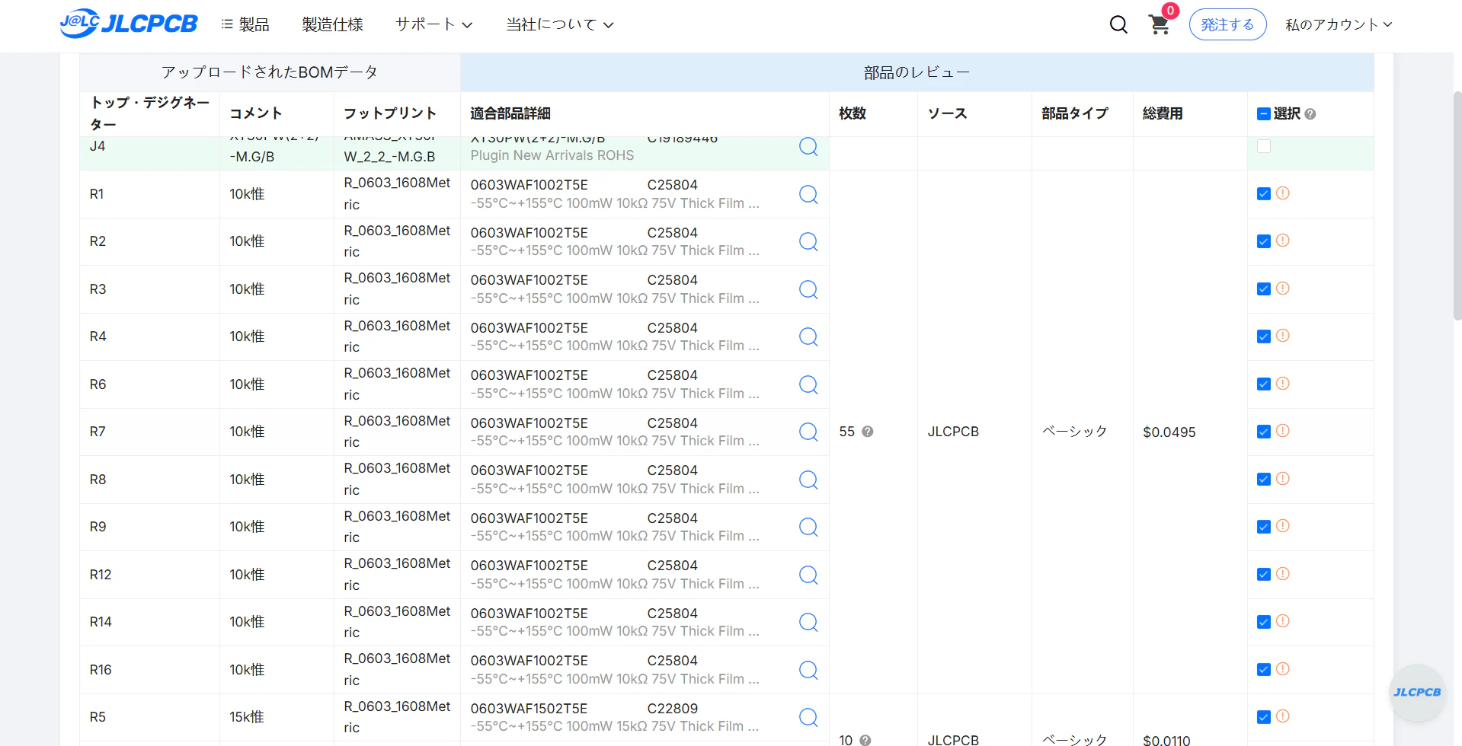This screenshot has height=746, width=1462.
Task: Open the site search magnifier icon
Action: point(1118,25)
